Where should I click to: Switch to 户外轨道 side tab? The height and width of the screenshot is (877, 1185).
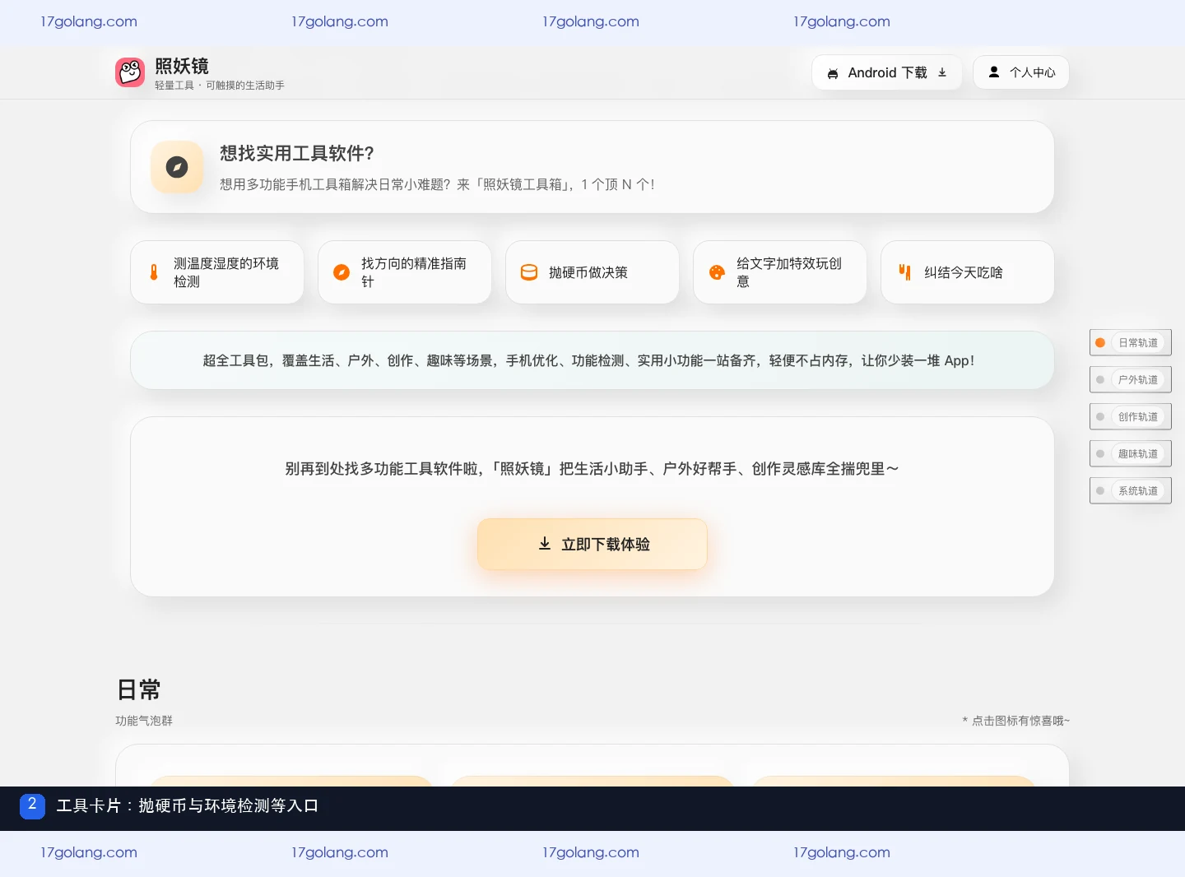click(x=1131, y=379)
